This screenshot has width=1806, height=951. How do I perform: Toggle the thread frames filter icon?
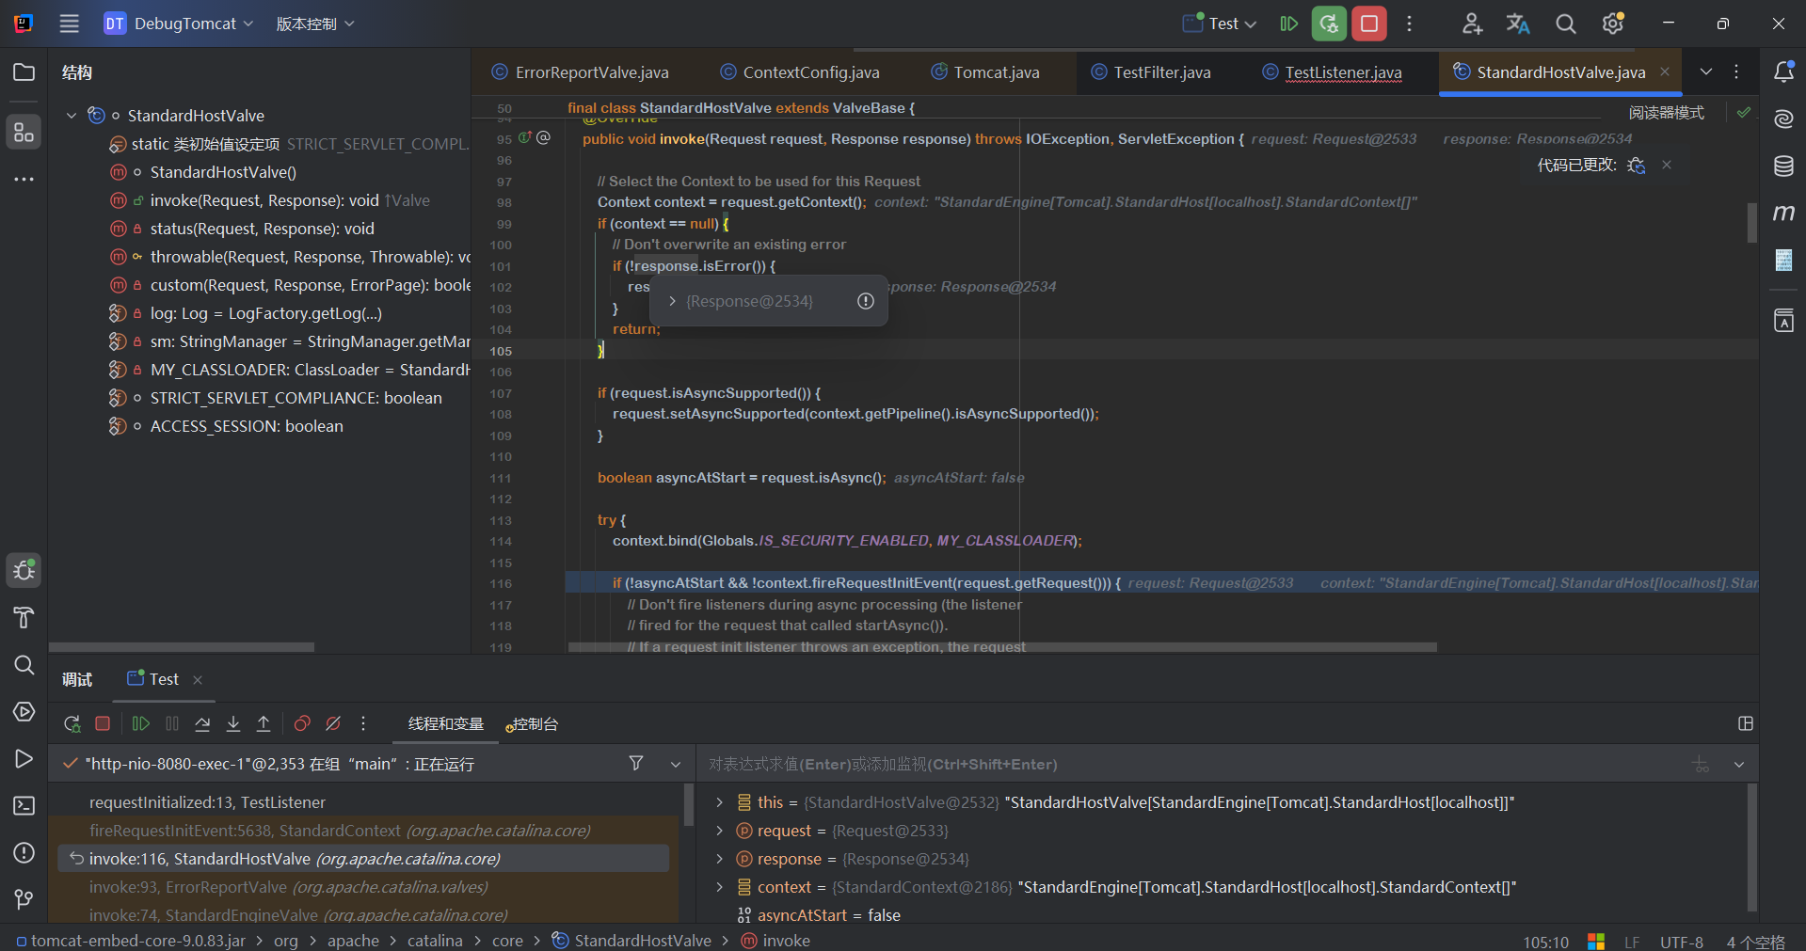click(636, 763)
